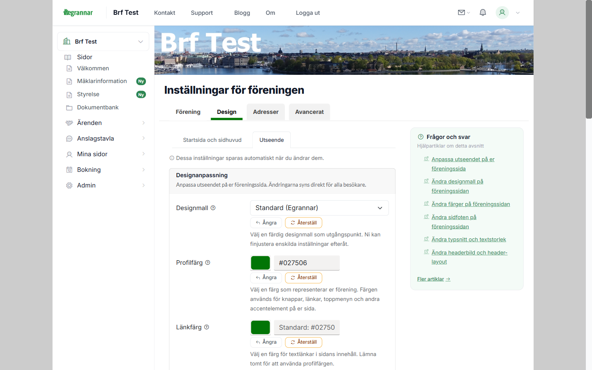Screen dimensions: 592x370
Task: Click the help icon beside Länkfärg
Action: point(206,327)
